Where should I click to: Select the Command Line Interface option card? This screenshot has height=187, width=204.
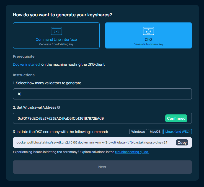pyautogui.click(x=56, y=35)
